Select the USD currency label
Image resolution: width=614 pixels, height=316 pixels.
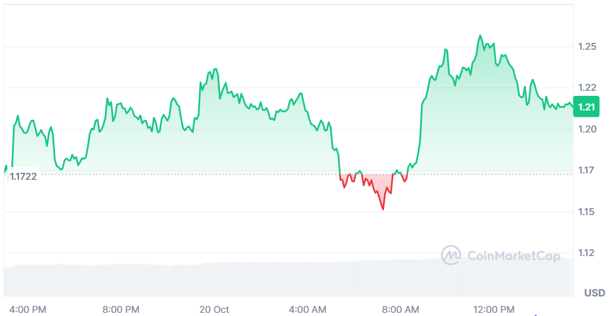(594, 293)
